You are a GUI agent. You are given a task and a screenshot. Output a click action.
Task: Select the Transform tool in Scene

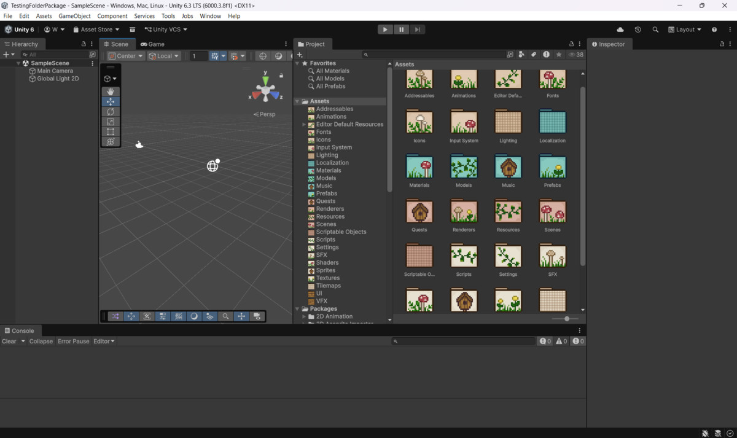pyautogui.click(x=111, y=141)
